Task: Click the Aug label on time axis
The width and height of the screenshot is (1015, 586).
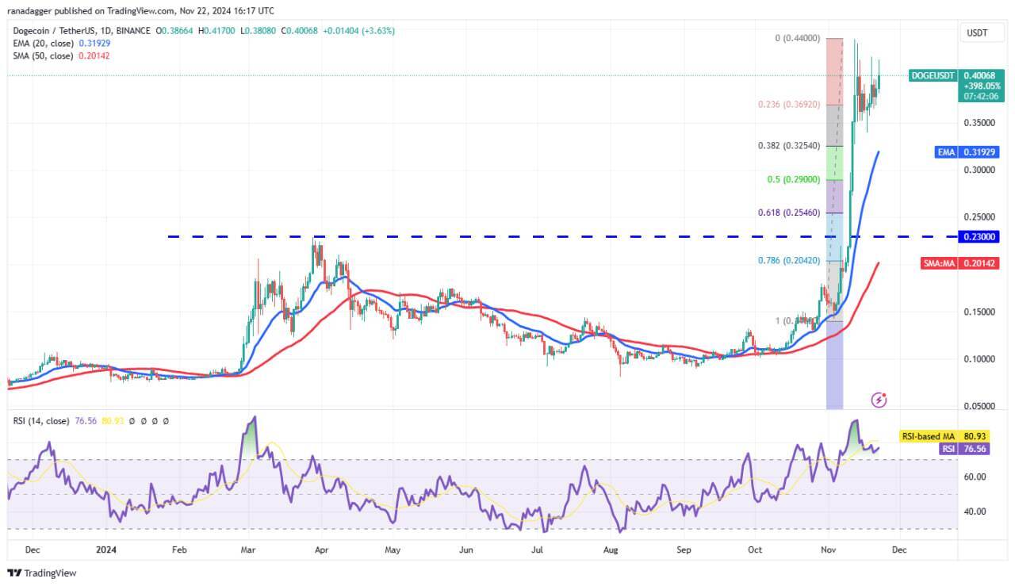Action: click(x=611, y=549)
